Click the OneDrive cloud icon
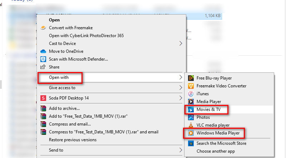 [43, 51]
